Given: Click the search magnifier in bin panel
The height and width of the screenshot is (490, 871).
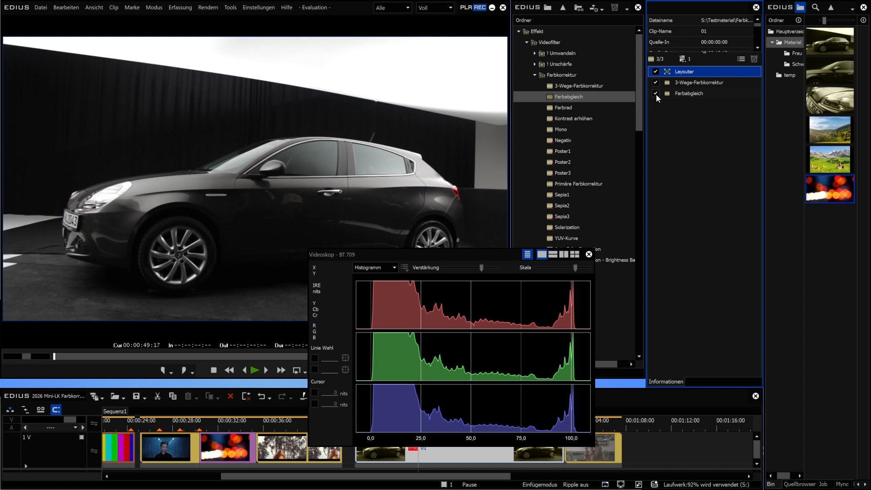Looking at the screenshot, I should [x=815, y=7].
